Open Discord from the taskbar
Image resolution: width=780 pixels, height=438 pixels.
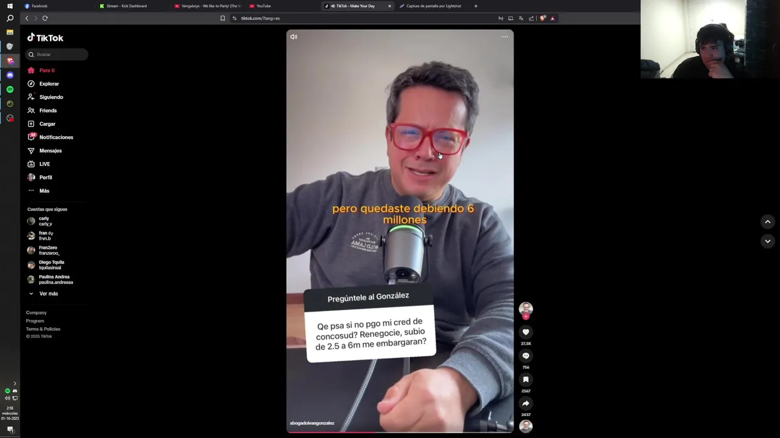pyautogui.click(x=10, y=75)
